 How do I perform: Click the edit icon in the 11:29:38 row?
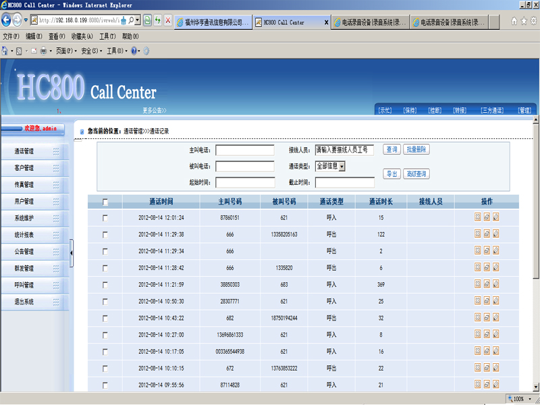[495, 234]
